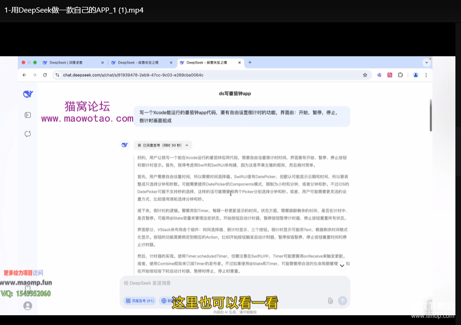
Task: Toggle the 深度思考 (R1) mode button
Action: click(139, 301)
